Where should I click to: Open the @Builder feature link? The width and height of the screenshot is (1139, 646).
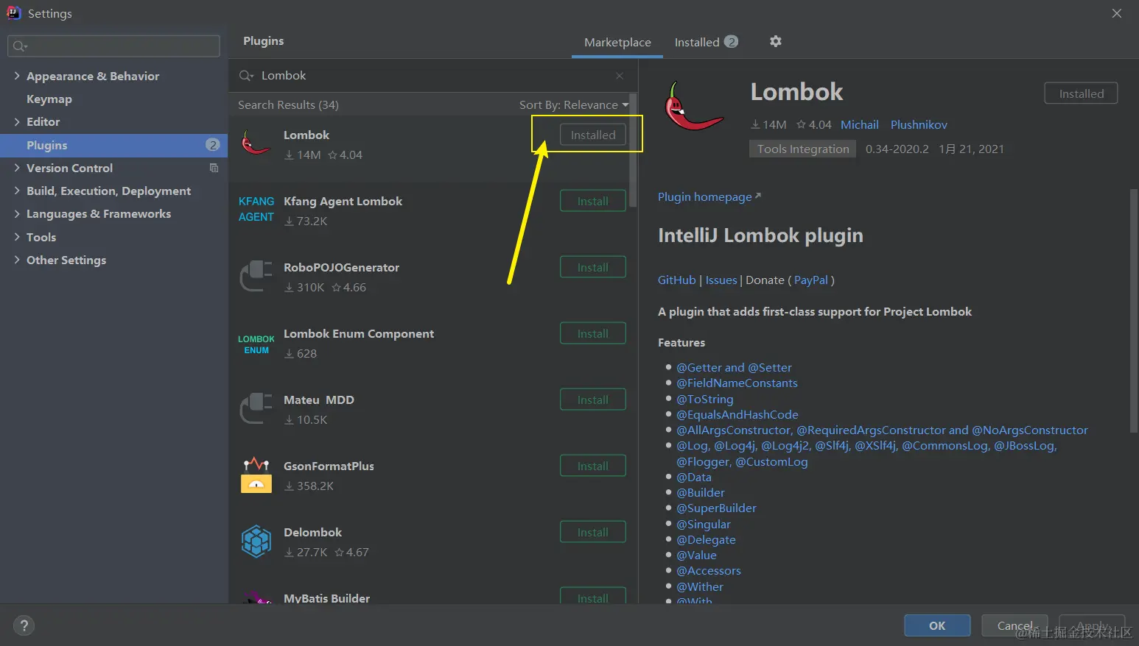click(701, 493)
